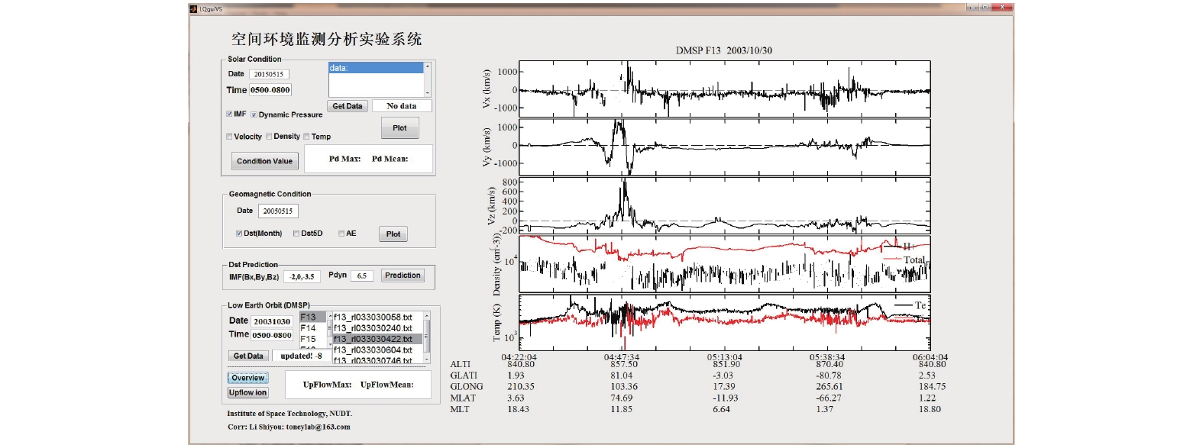The height and width of the screenshot is (448, 1203).
Task: Click the IMF(Bx,By,Bz) input field
Action: click(302, 276)
